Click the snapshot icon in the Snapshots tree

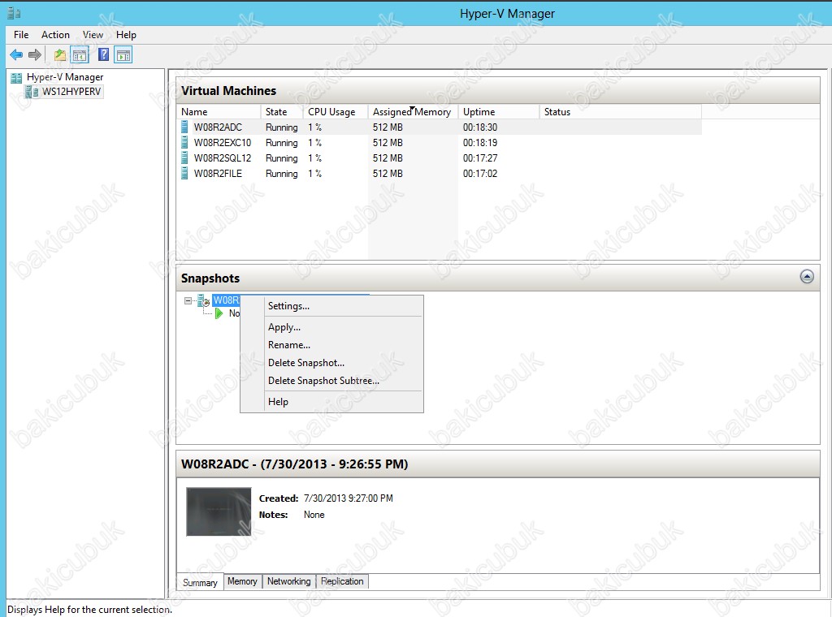(204, 300)
